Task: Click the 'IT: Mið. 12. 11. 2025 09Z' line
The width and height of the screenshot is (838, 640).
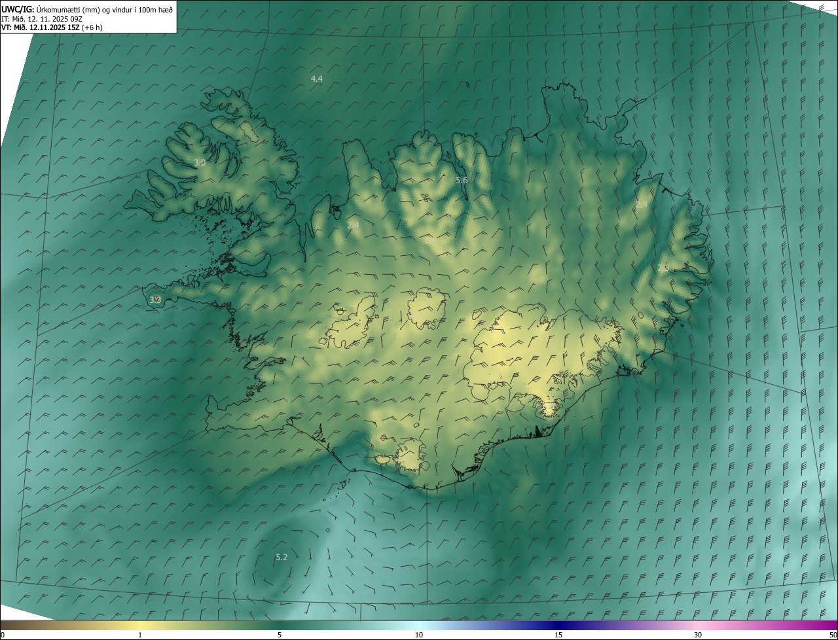Action: point(41,18)
